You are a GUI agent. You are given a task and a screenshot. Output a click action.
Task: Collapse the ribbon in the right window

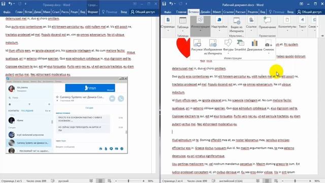click(x=322, y=36)
